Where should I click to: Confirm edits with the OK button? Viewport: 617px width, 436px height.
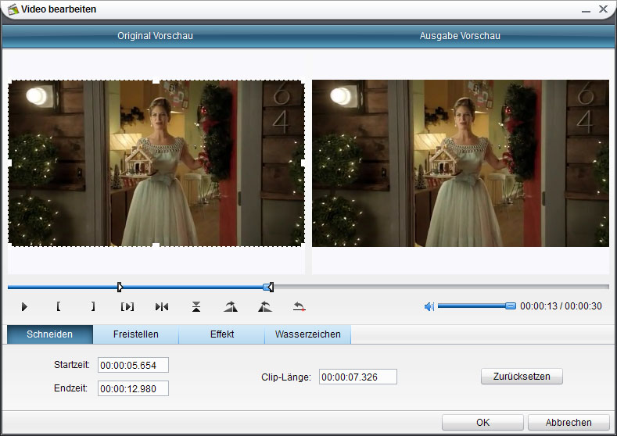[482, 422]
